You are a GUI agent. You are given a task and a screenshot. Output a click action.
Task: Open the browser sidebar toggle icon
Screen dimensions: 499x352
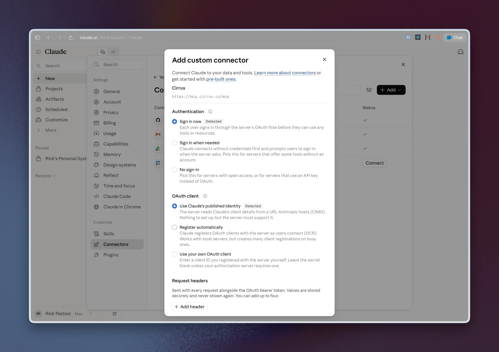click(x=37, y=38)
